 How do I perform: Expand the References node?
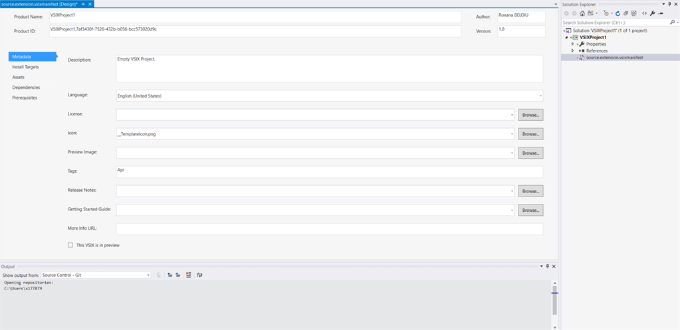tap(572, 50)
